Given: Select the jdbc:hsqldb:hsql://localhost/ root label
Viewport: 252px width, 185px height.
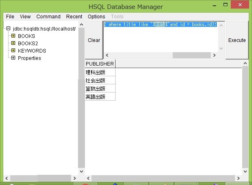Looking at the screenshot, I should (44, 29).
